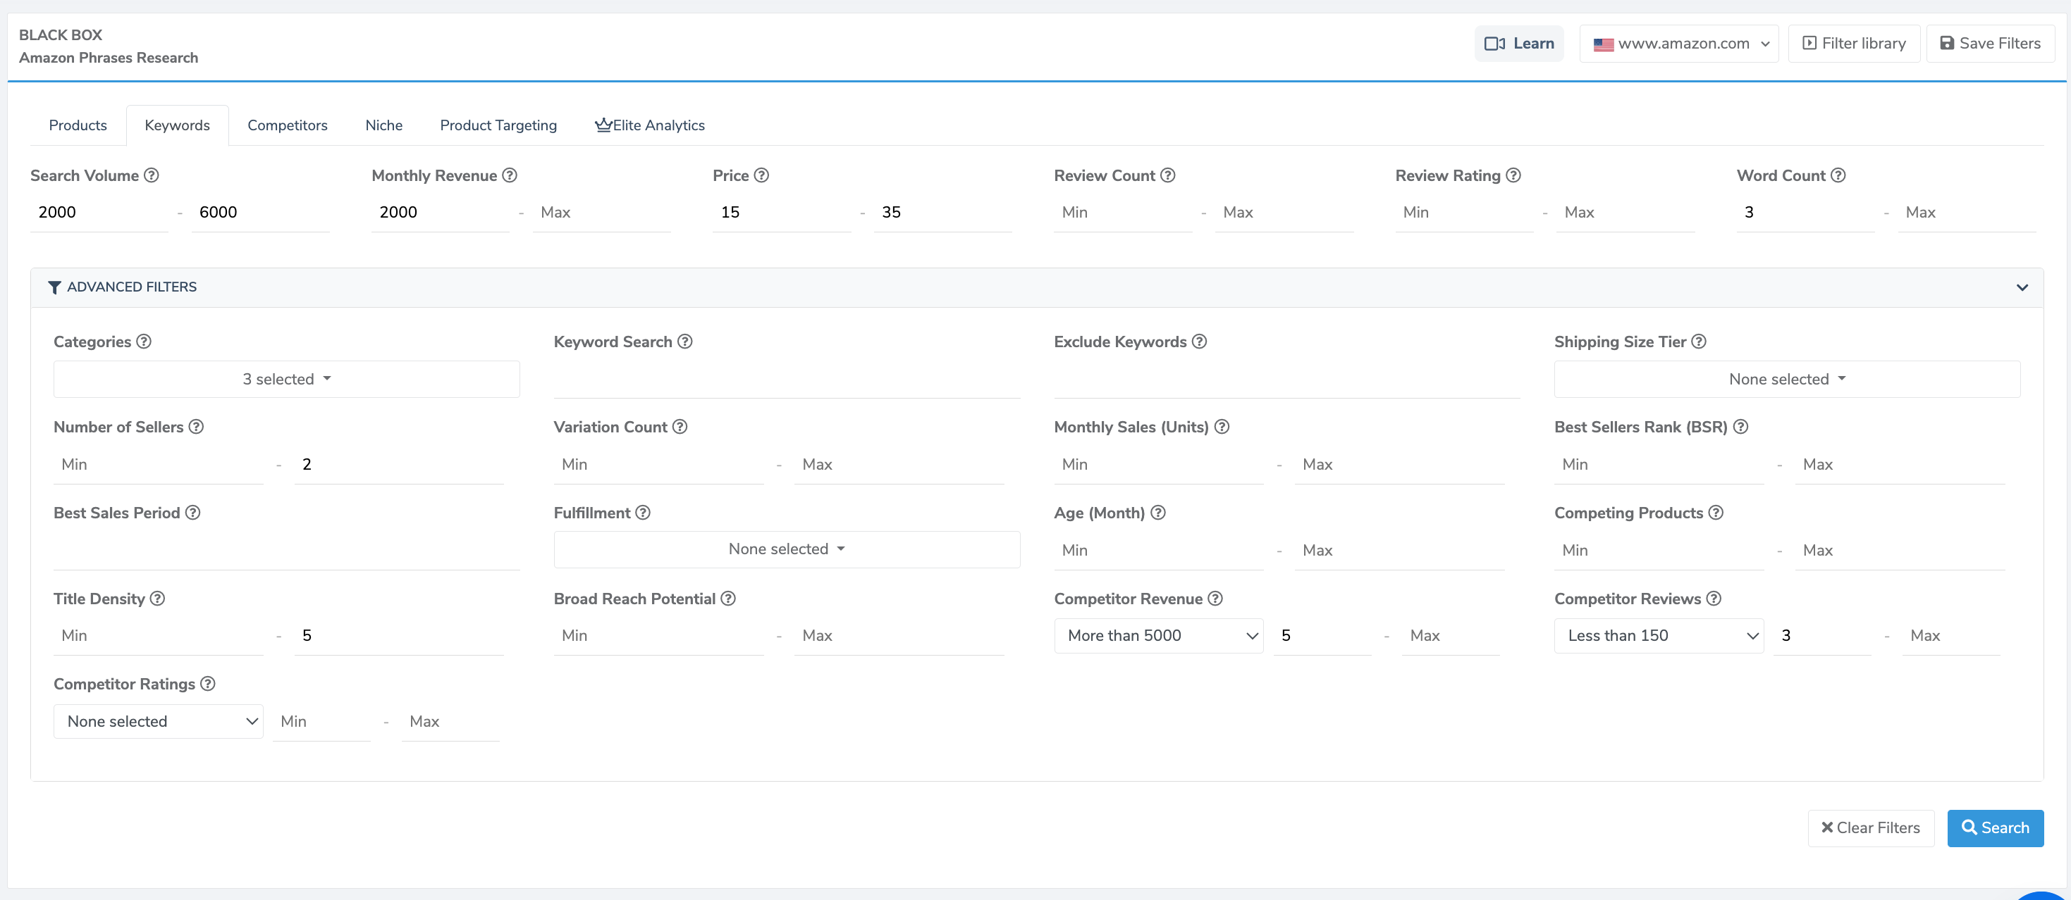Select Competitor Reviews Less than 150 toggle
Viewport: 2071px width, 900px height.
tap(1655, 635)
